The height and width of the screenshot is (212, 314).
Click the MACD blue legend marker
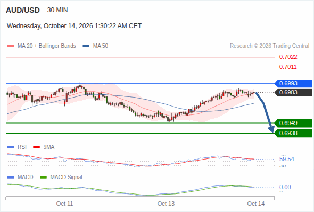tap(11, 178)
